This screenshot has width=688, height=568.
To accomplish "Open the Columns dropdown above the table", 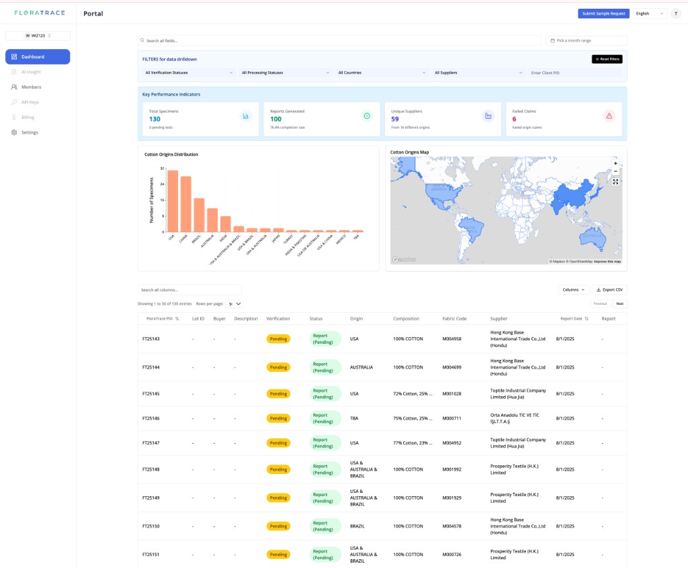I will point(572,289).
